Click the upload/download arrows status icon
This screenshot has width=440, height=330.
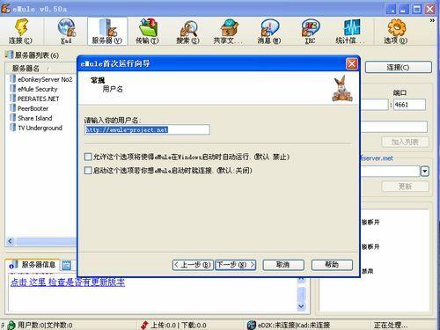pos(144,325)
